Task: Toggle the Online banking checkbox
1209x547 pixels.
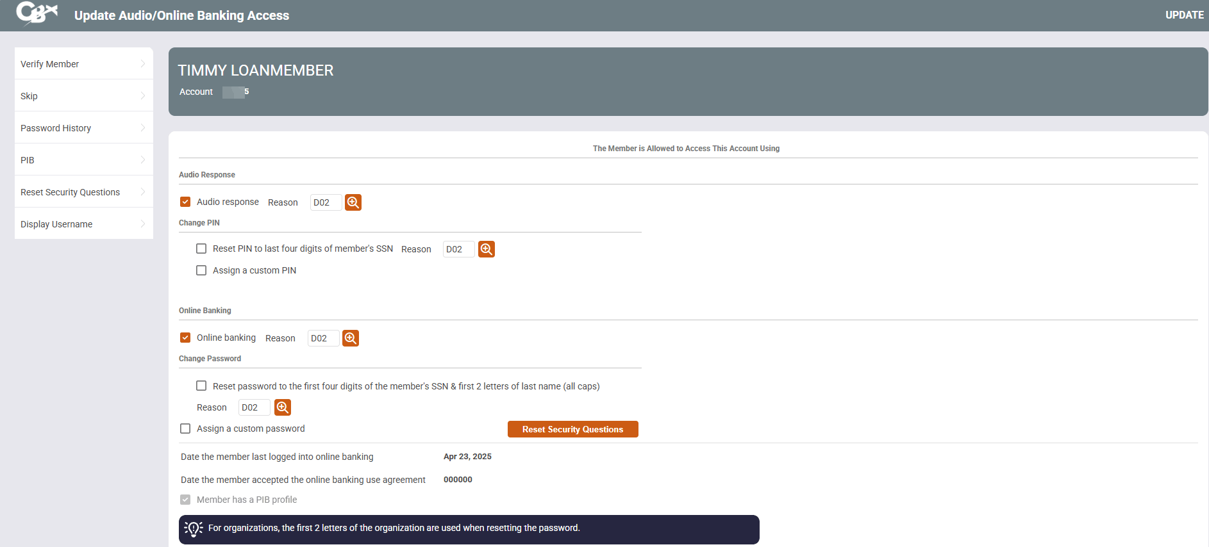Action: [185, 338]
